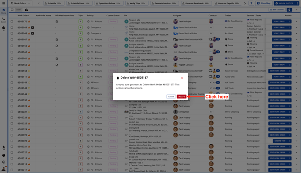Click assignee avatar for Yogesh Lolusare
Image resolution: width=301 pixels, height=173 pixels.
pos(175,65)
